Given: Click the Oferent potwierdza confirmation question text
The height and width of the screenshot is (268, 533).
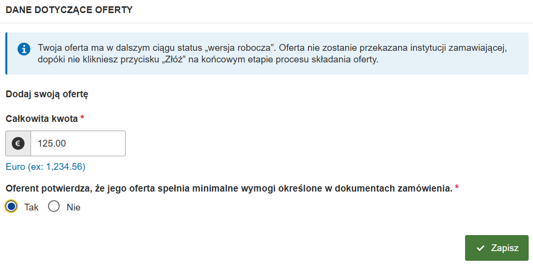Looking at the screenshot, I should [x=229, y=188].
